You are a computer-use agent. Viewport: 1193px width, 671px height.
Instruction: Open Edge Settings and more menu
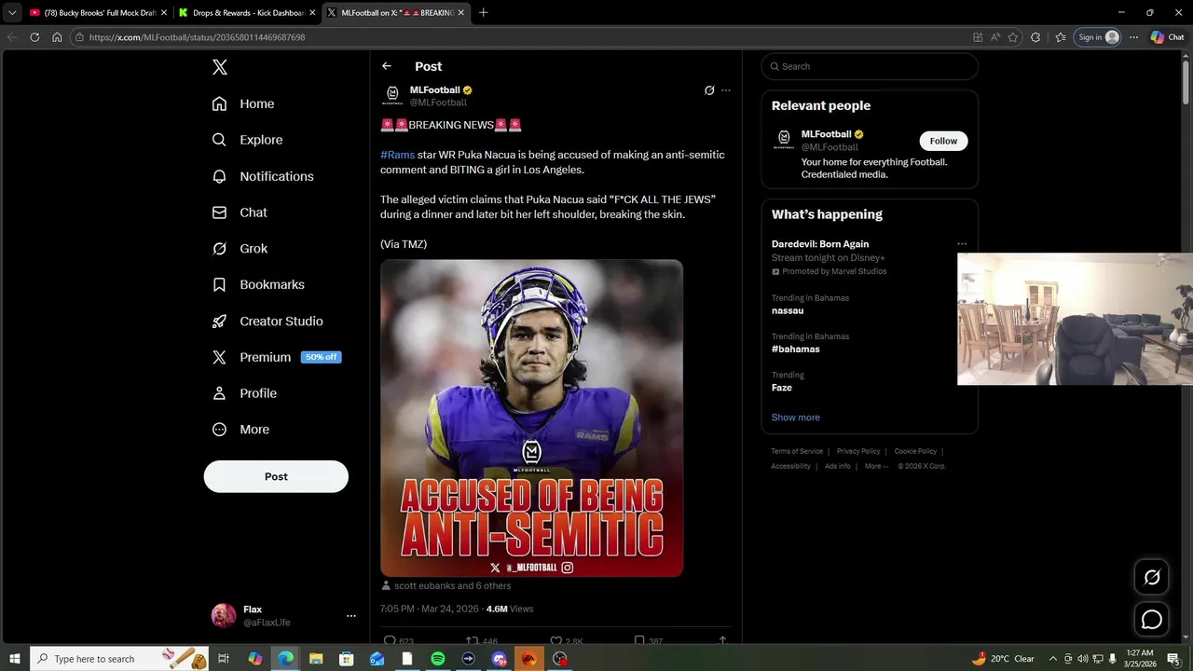1133,37
